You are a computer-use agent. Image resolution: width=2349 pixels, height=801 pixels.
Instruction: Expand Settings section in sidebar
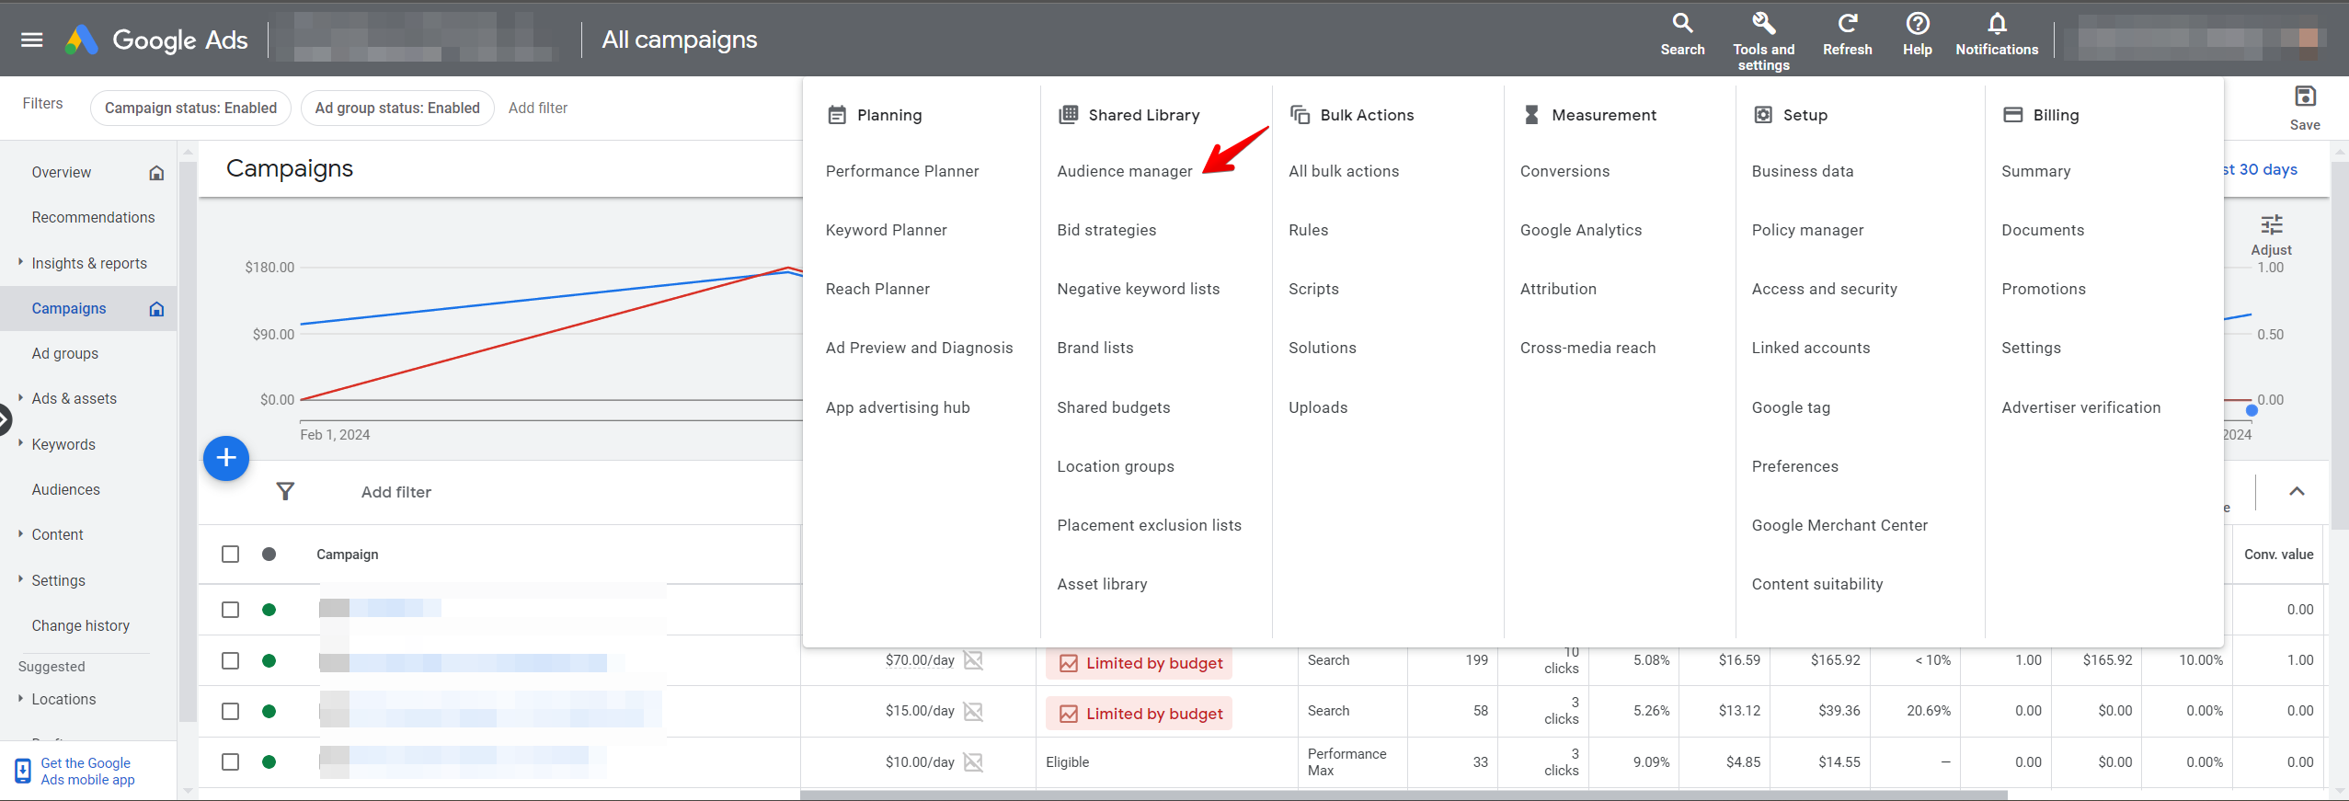point(20,579)
